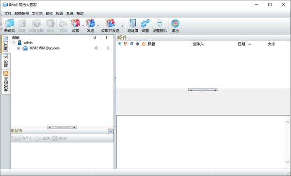Click the 打印 print icon
The height and width of the screenshot is (176, 291).
(63, 26)
